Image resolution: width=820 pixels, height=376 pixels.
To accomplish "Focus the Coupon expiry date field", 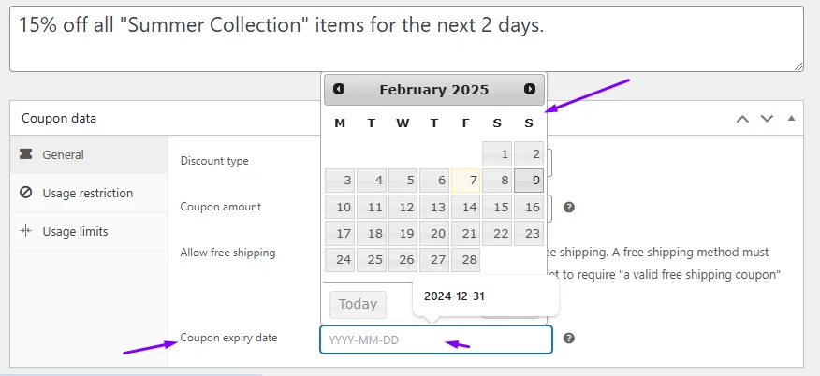I will pyautogui.click(x=436, y=340).
